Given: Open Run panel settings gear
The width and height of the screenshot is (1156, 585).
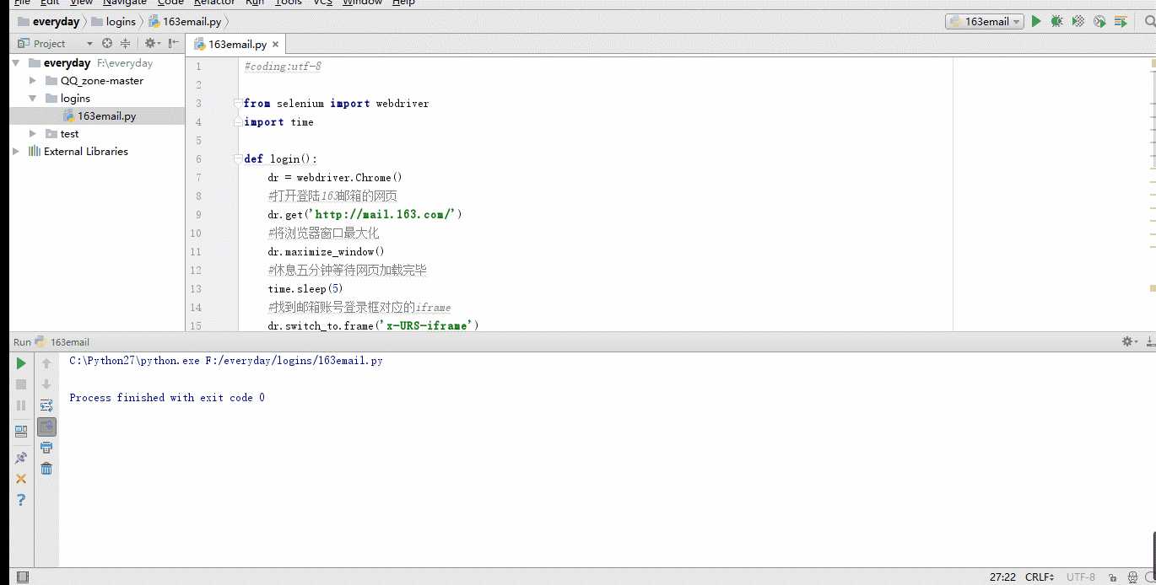Looking at the screenshot, I should (1128, 341).
